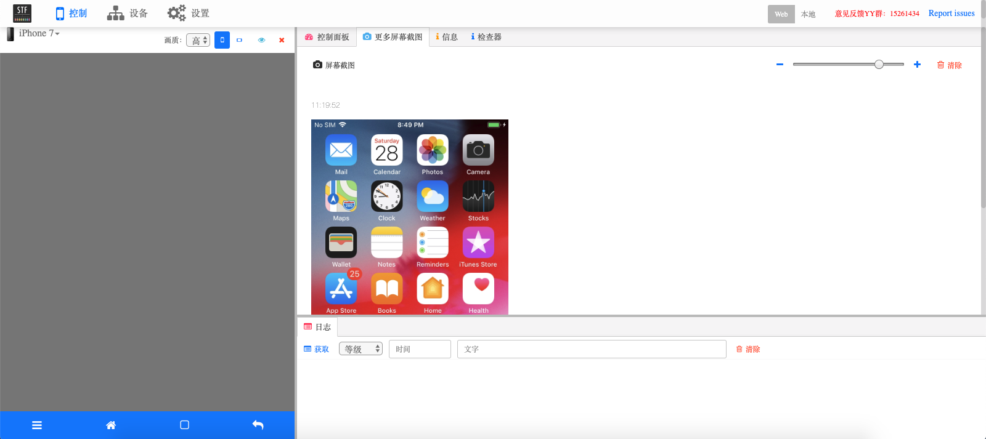Screen dimensions: 986x439
Task: Click the screenshot size slider handle
Action: pyautogui.click(x=879, y=65)
